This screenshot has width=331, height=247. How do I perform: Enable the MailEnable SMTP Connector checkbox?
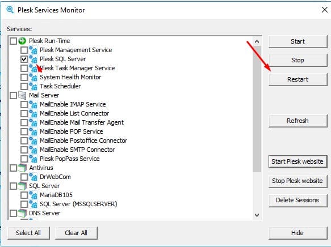pos(24,150)
